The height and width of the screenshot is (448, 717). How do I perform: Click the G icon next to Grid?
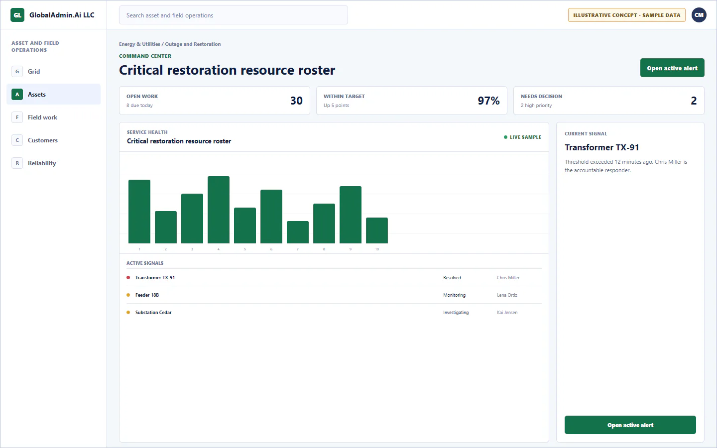17,71
